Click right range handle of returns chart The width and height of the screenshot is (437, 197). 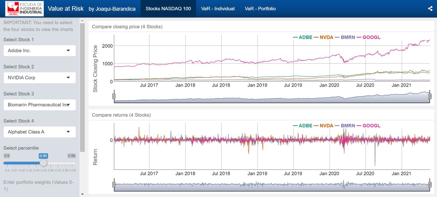430,185
